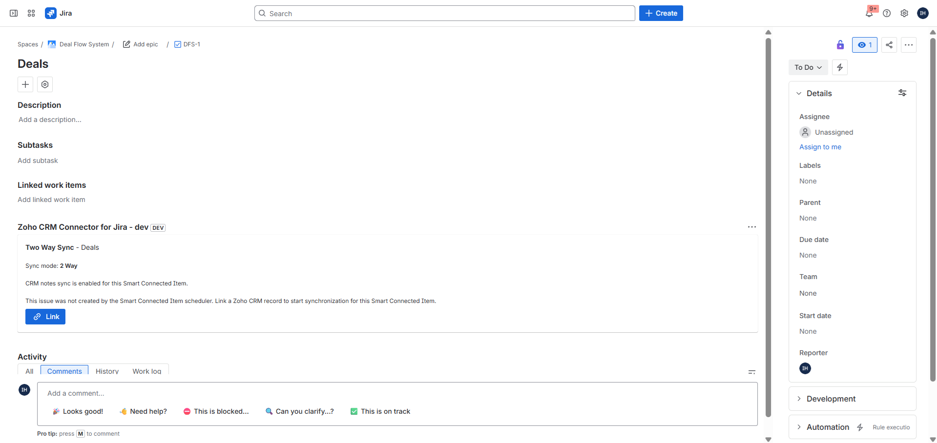This screenshot has width=937, height=443.
Task: Share the issue using the share icon
Action: click(889, 45)
